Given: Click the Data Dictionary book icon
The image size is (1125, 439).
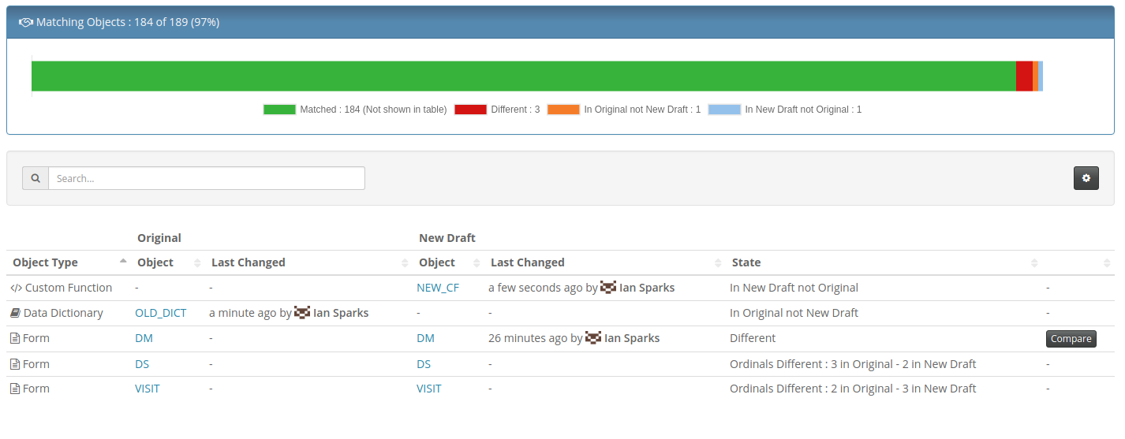Looking at the screenshot, I should pyautogui.click(x=15, y=313).
